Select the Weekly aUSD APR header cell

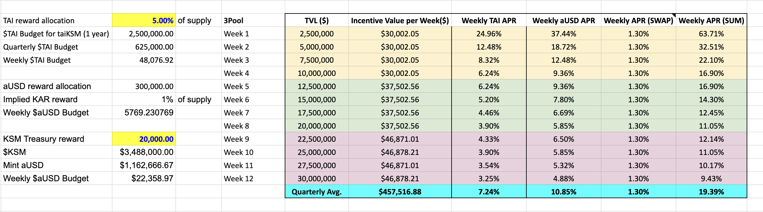tap(563, 21)
